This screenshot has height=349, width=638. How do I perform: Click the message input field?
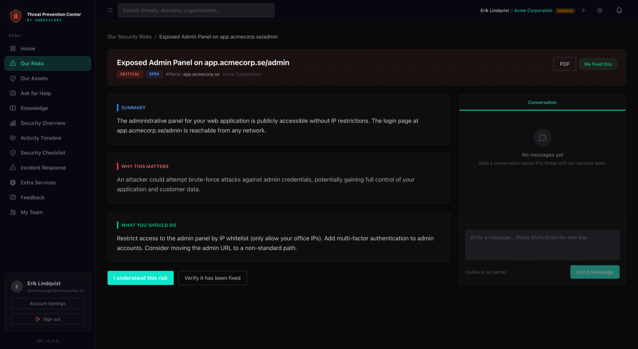coord(542,245)
